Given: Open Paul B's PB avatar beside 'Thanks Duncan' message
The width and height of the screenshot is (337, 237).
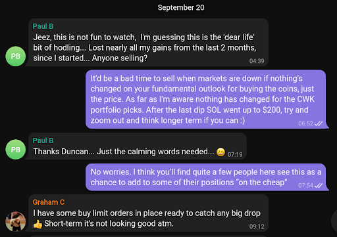Looking at the screenshot, I should (15, 150).
